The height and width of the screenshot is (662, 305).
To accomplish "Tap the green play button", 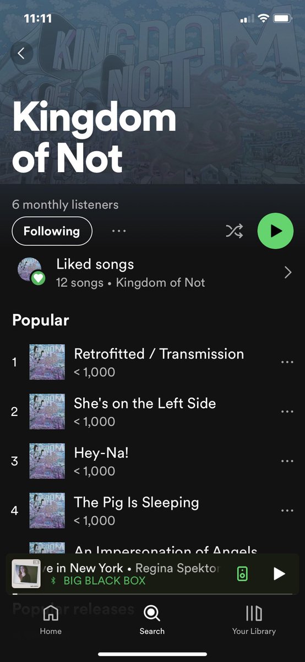I will [275, 231].
